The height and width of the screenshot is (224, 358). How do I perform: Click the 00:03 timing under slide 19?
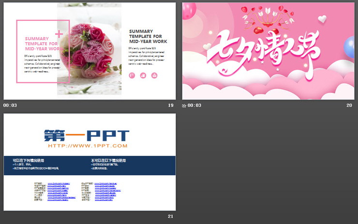click(x=10, y=105)
